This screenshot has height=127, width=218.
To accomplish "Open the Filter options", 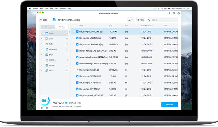I will point(141,20).
